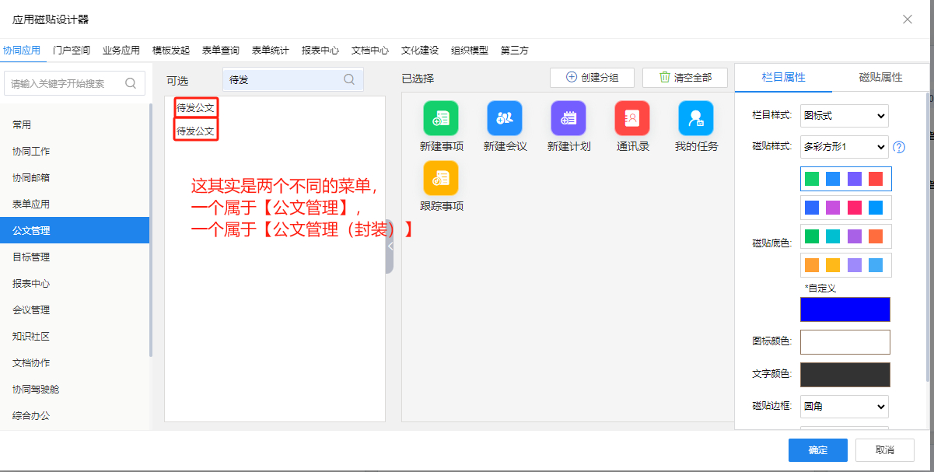934x472 pixels.
Task: Open the 栏目样式 dropdown
Action: (844, 116)
